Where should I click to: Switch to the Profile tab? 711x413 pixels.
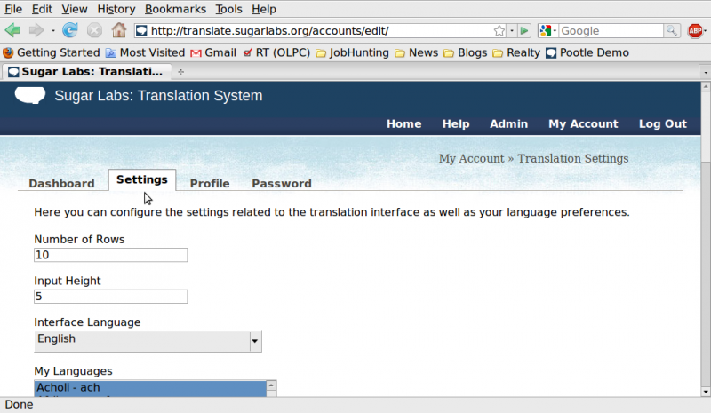click(209, 184)
